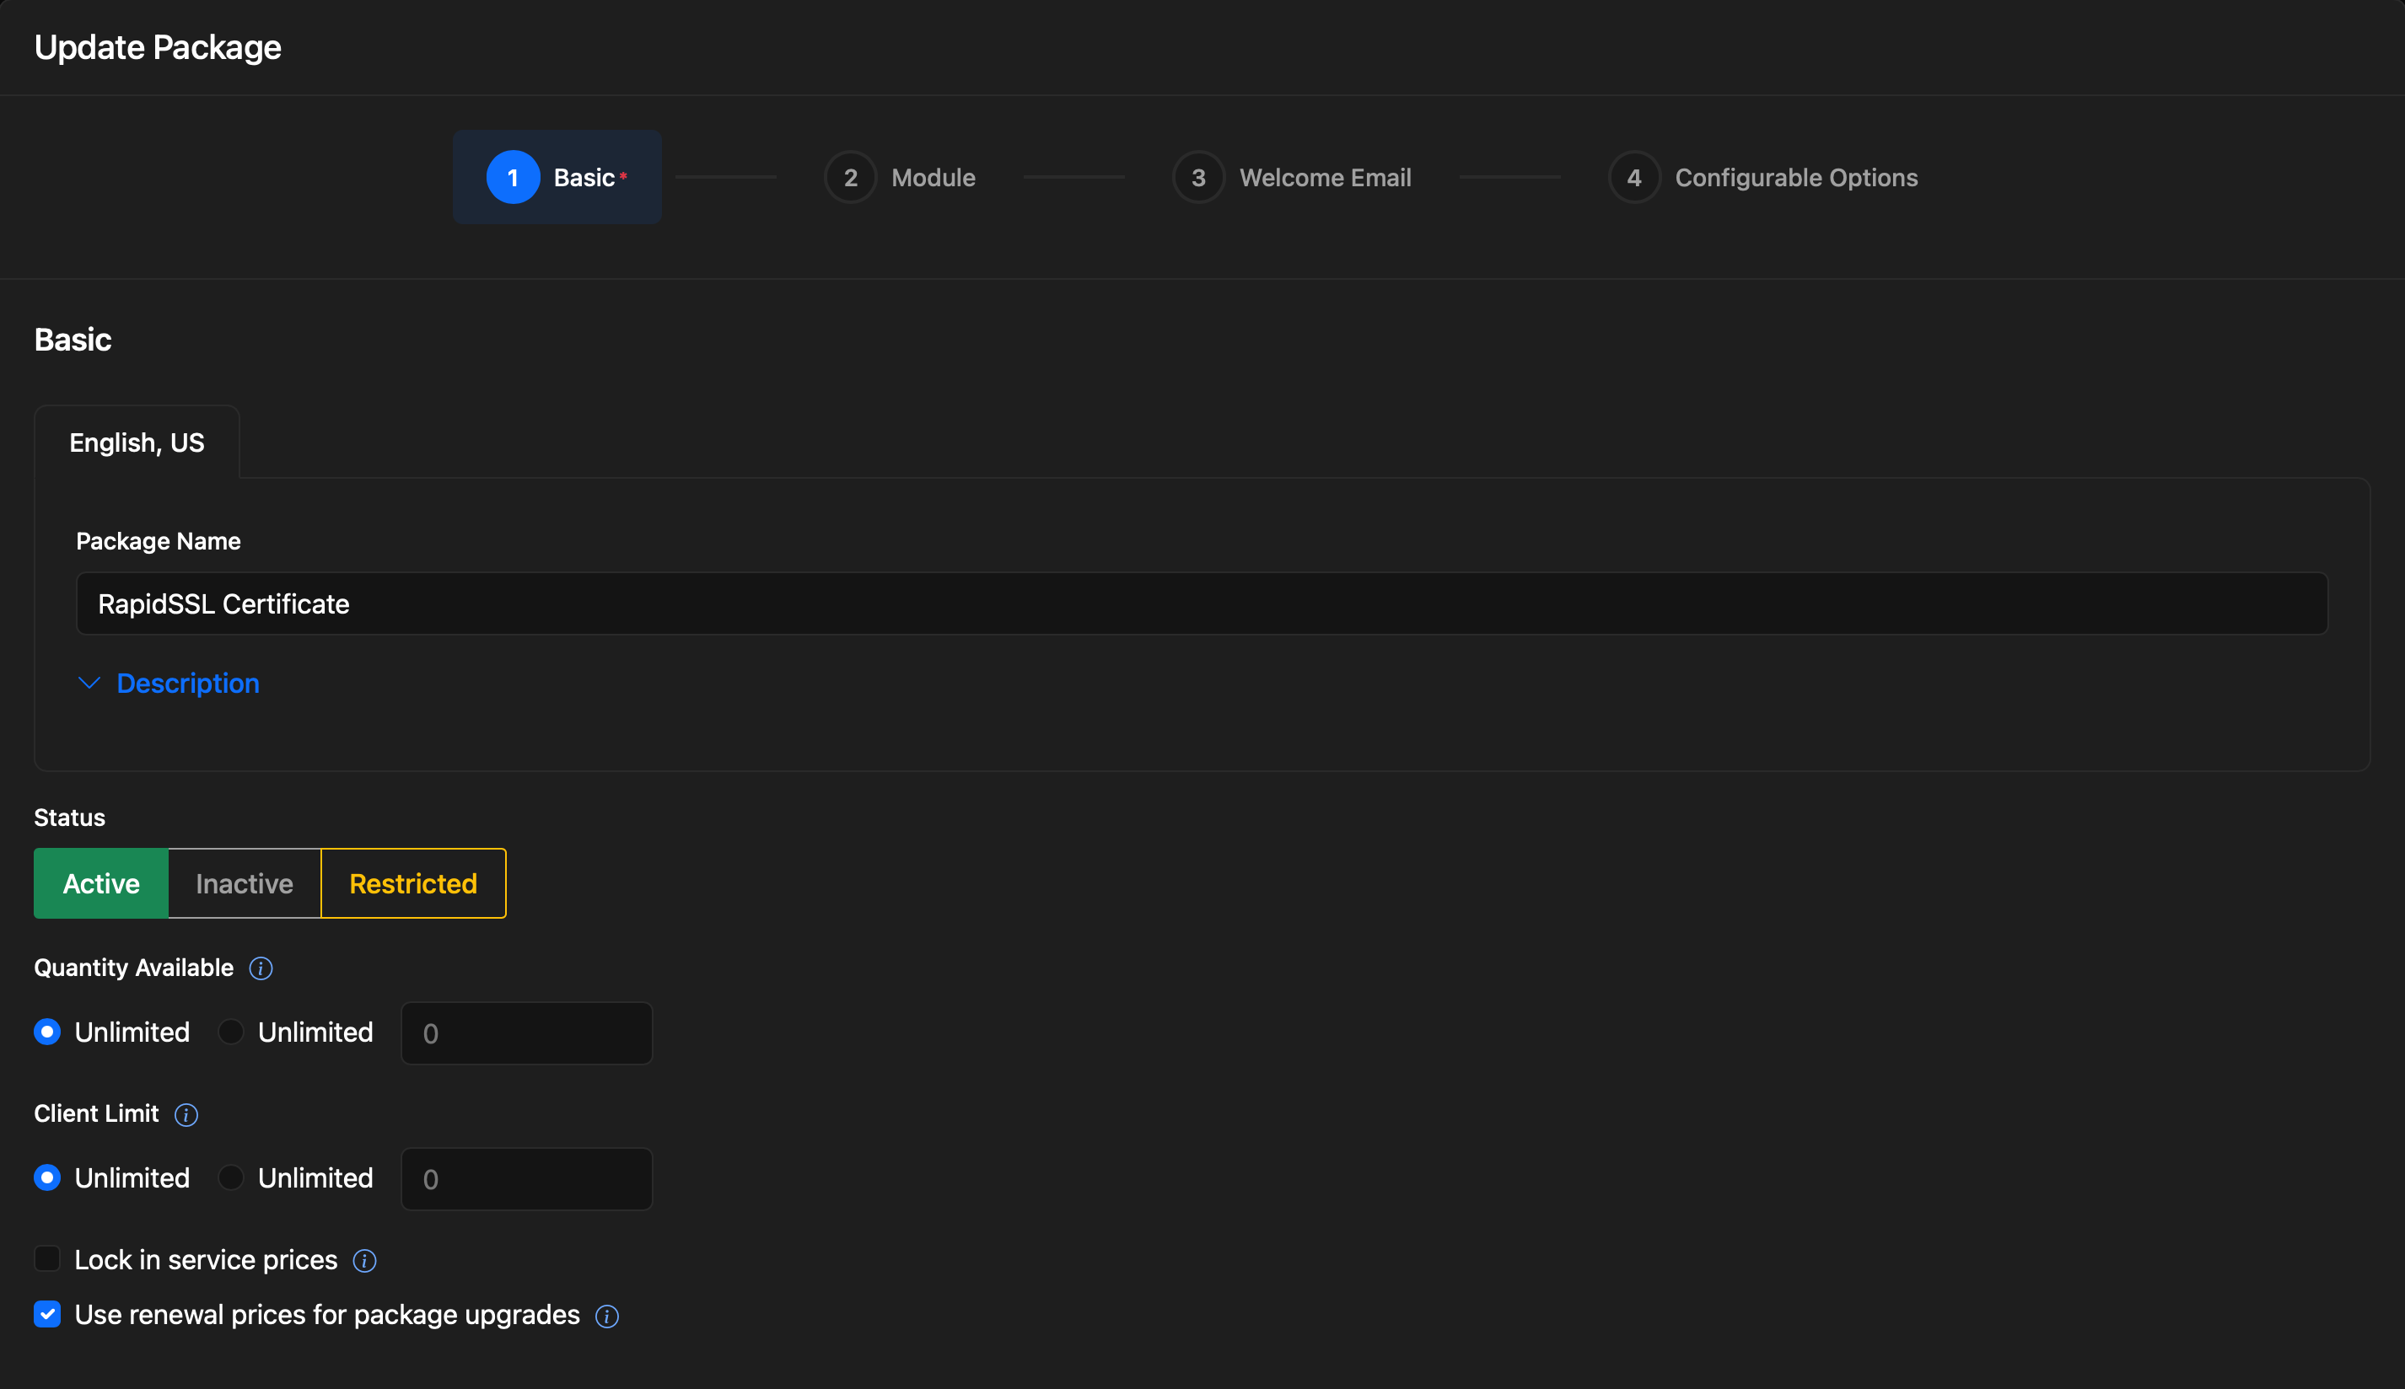Go to the Module step
2405x1389 pixels.
pyautogui.click(x=933, y=178)
